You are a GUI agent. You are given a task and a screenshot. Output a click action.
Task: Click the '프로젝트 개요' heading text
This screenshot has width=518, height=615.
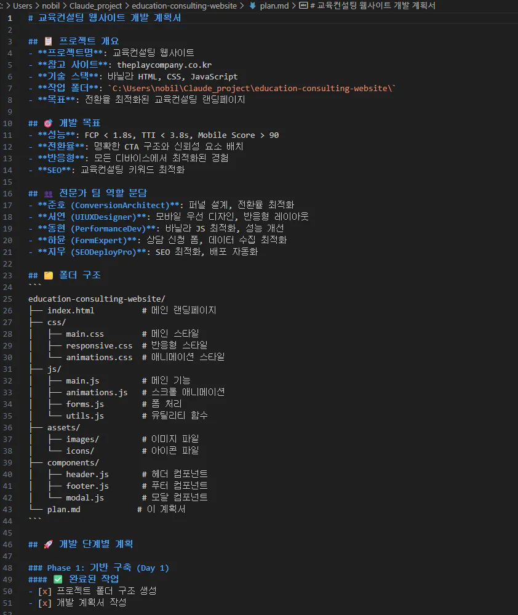pyautogui.click(x=89, y=41)
